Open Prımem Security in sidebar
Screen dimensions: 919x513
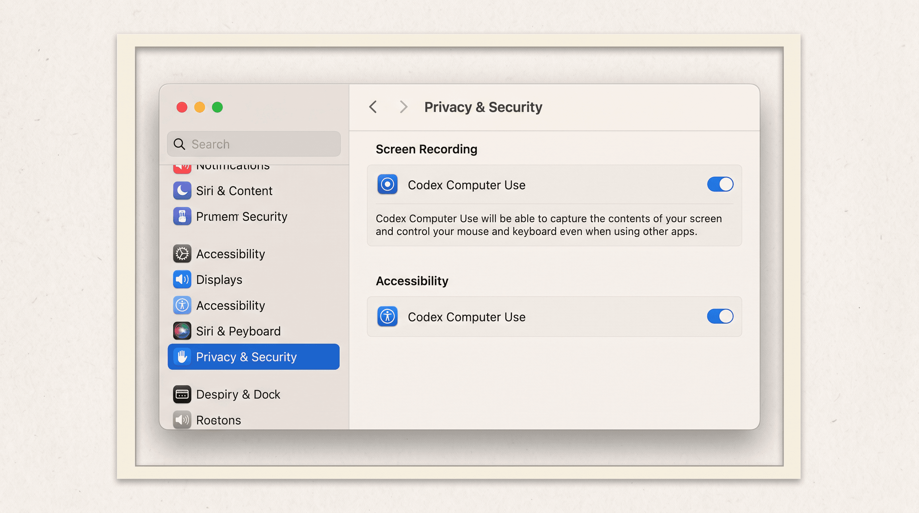click(x=253, y=216)
